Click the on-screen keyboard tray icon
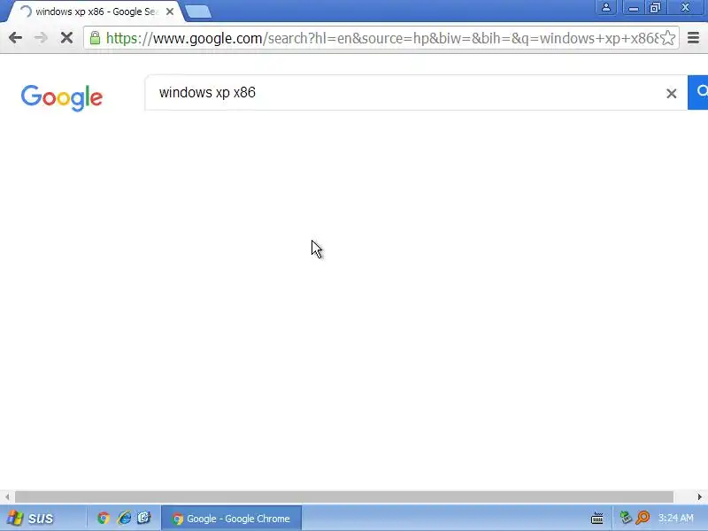 [x=596, y=518]
